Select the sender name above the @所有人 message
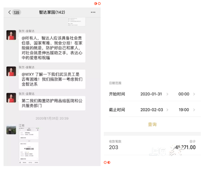The image size is (202, 170). tap(27, 31)
